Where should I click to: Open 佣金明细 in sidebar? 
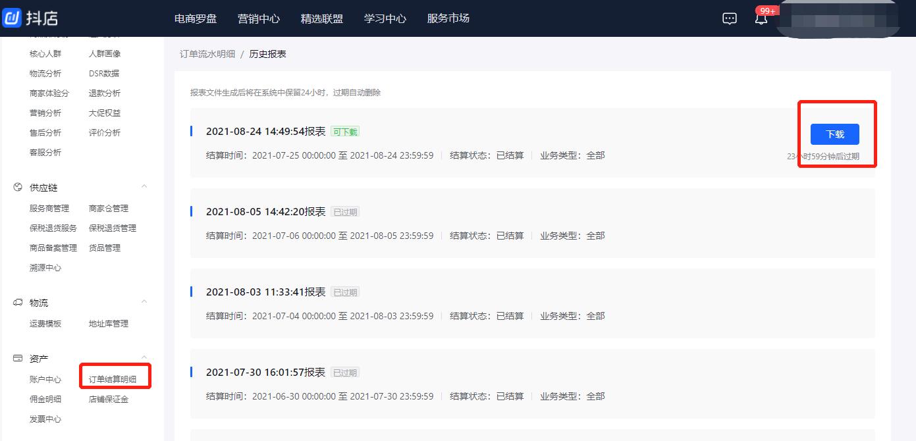click(x=45, y=399)
